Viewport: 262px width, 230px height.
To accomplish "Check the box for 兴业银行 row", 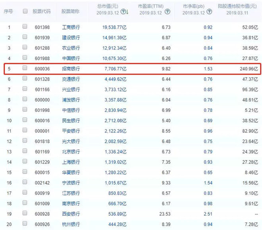I will (25, 89).
